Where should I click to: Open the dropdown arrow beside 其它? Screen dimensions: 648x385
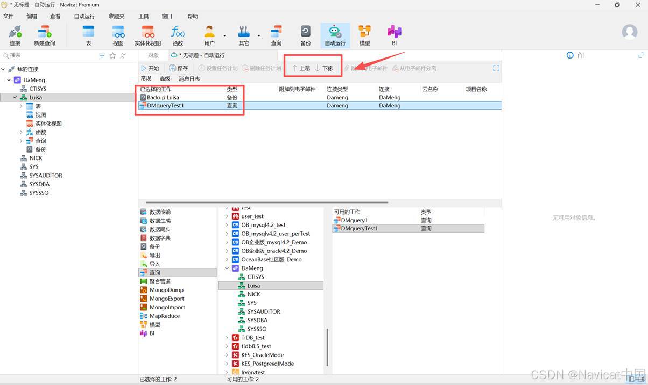[x=259, y=36]
